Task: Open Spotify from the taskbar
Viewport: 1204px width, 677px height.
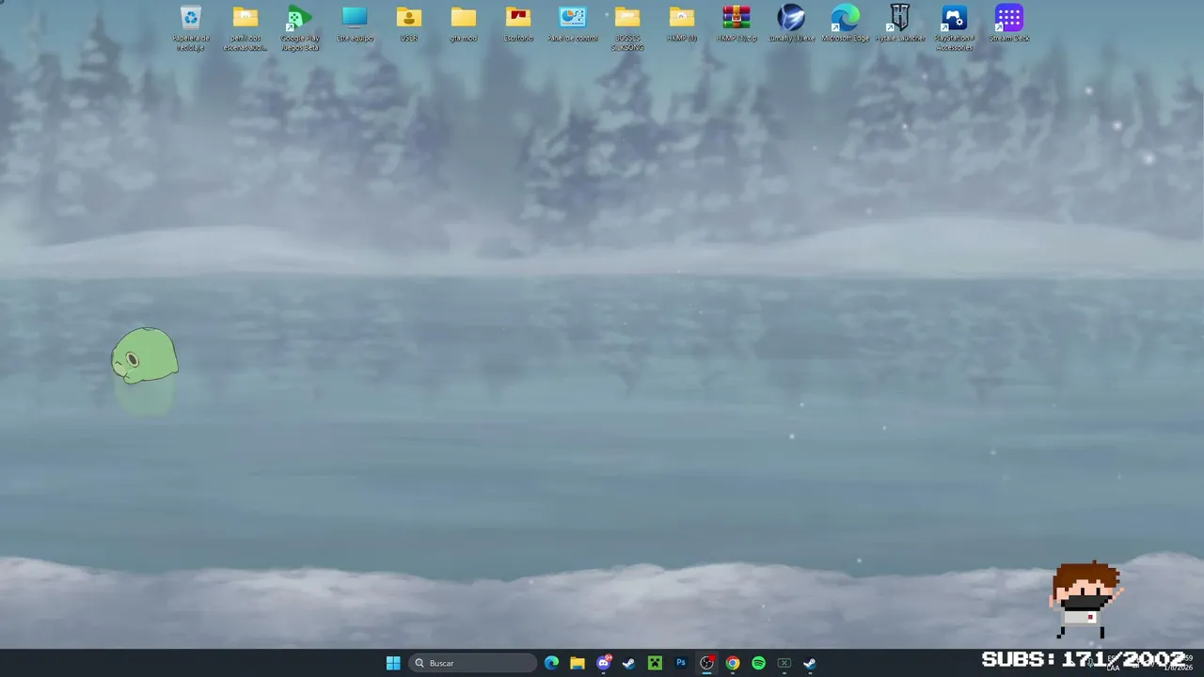Action: [x=758, y=663]
